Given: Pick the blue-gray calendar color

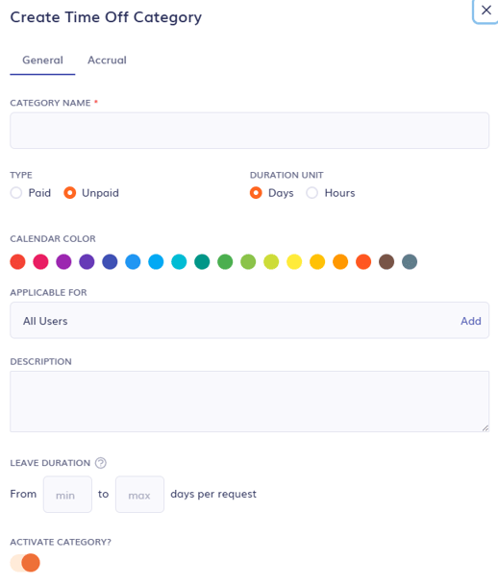Looking at the screenshot, I should (410, 261).
